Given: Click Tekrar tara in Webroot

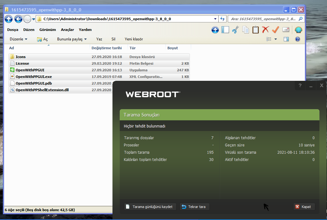Looking at the screenshot, I should [195, 207].
